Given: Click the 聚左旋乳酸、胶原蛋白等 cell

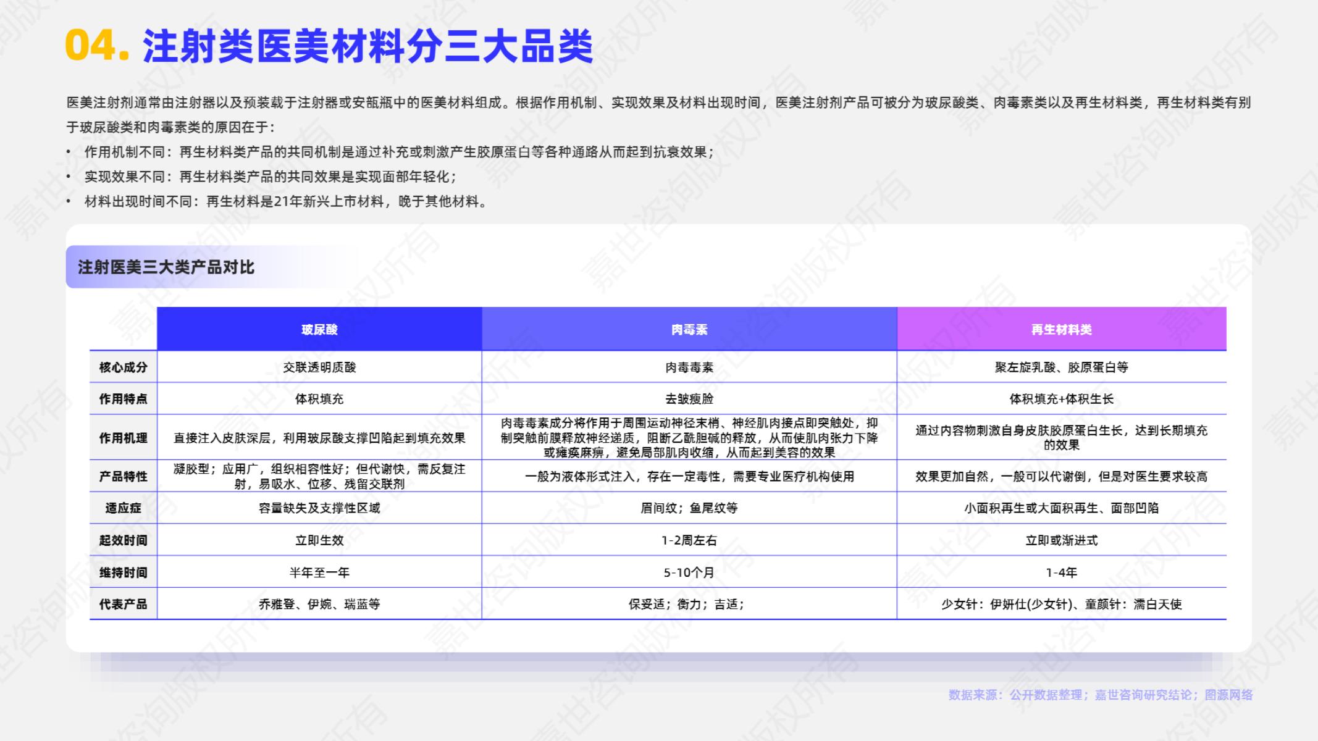Looking at the screenshot, I should [1061, 367].
